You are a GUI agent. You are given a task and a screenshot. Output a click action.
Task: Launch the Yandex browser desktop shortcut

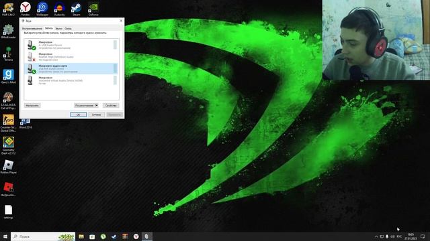click(26, 9)
